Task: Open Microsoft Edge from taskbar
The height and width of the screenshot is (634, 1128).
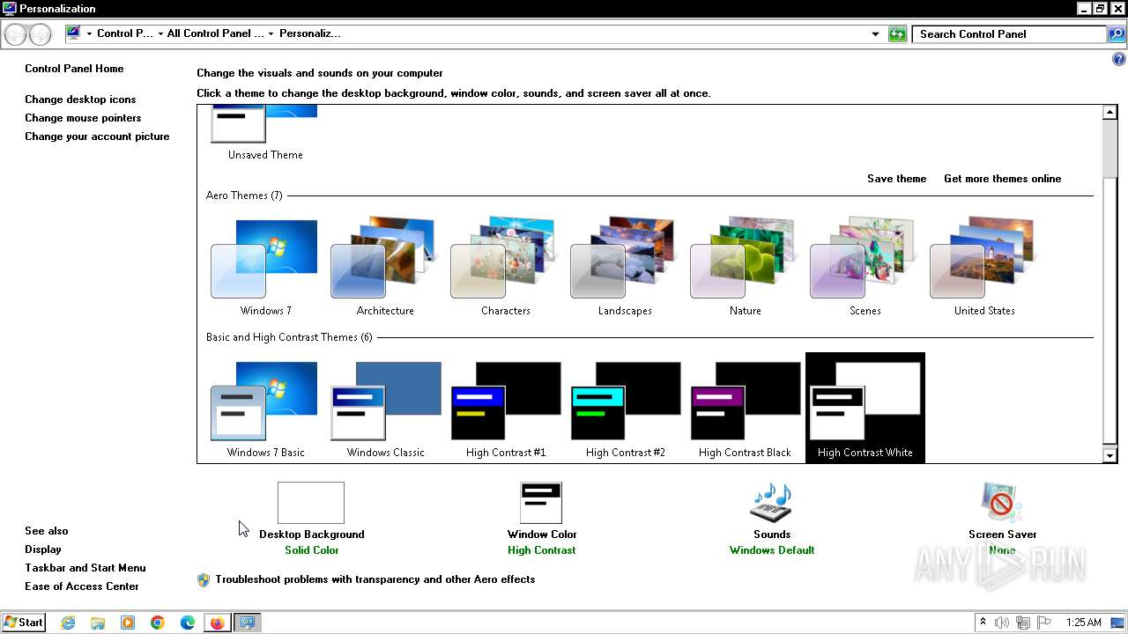Action: 188,623
